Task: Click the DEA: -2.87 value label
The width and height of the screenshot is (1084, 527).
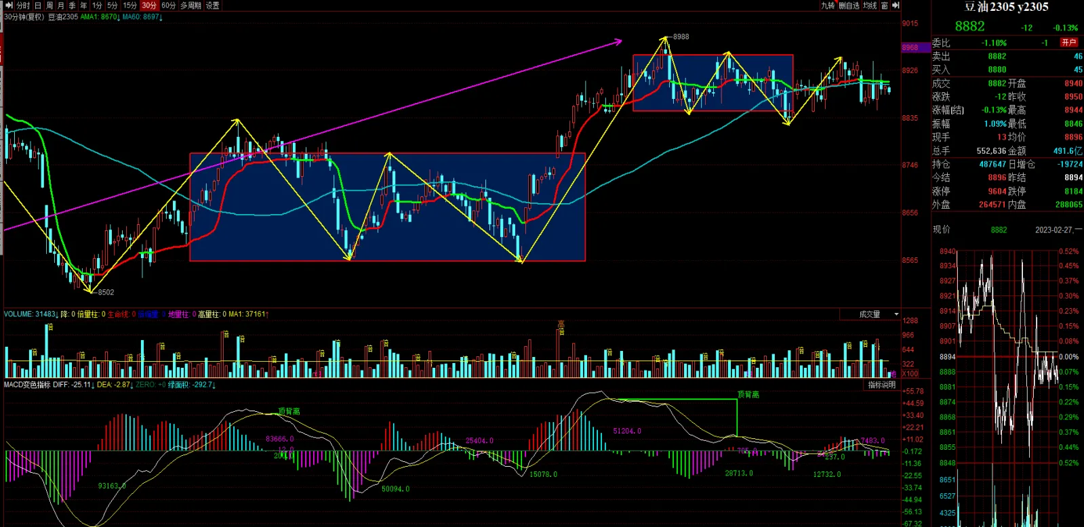Action: (x=115, y=385)
